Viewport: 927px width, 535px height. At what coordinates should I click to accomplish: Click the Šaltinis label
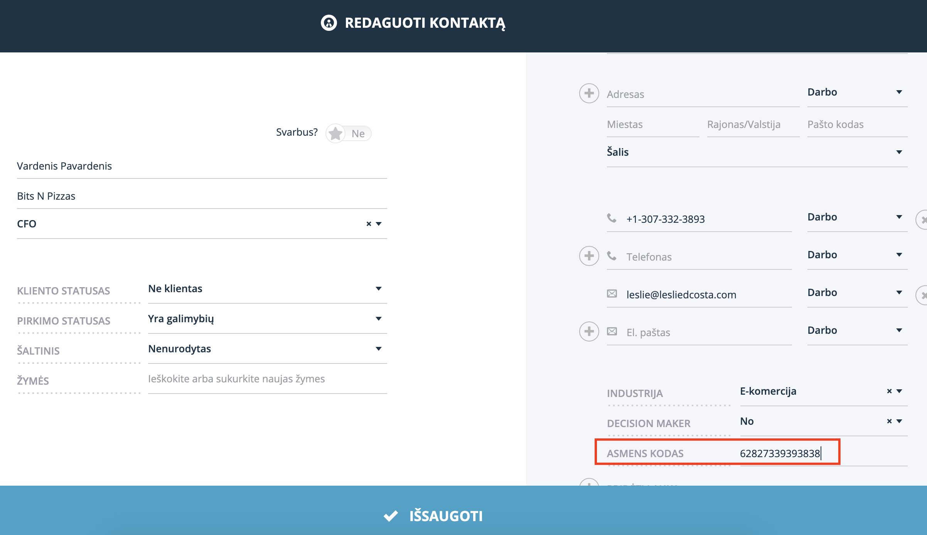(x=38, y=351)
